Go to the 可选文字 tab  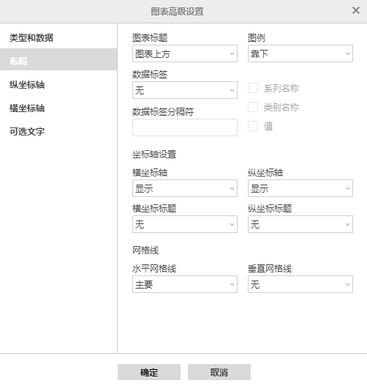pos(58,131)
